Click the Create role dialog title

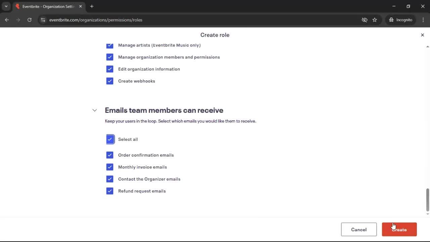pos(215,35)
